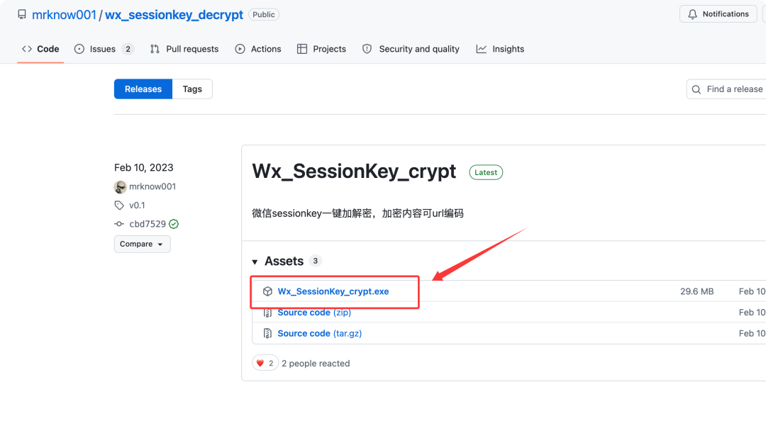Click the Feb 10, 2023 release date

[143, 167]
